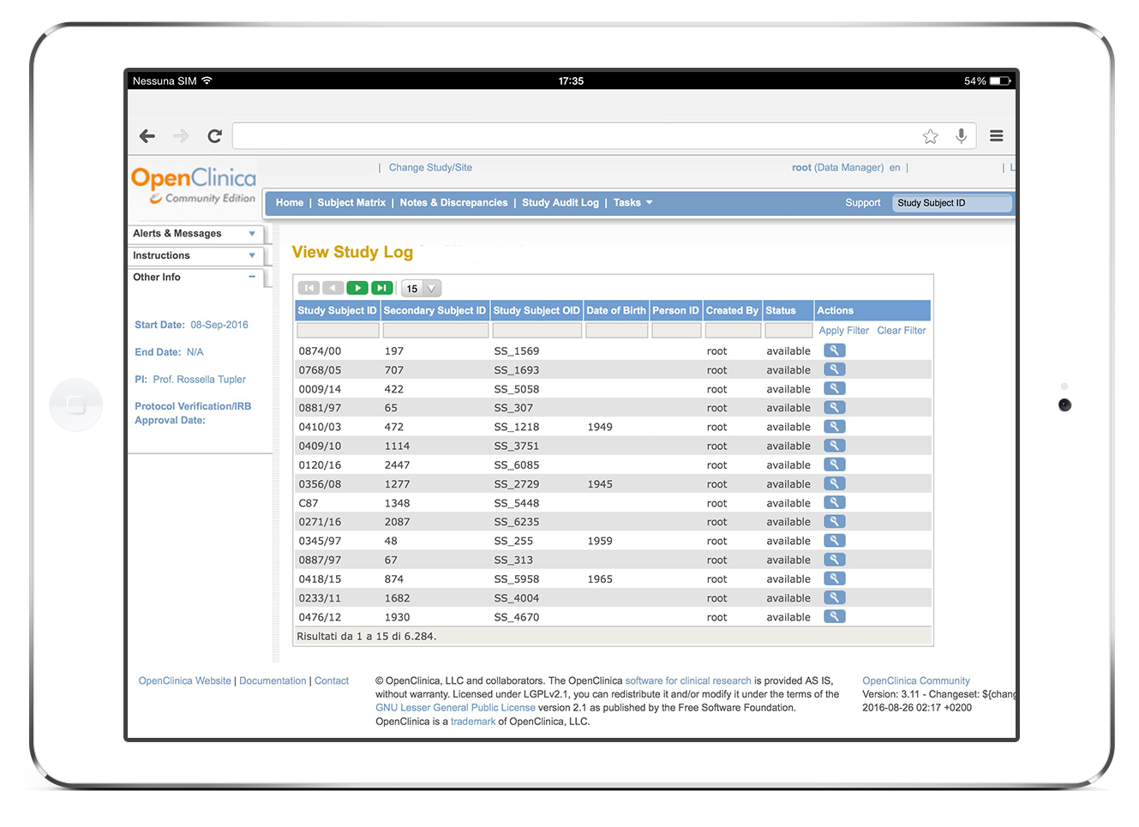The height and width of the screenshot is (827, 1139).
Task: Apply the column filter settings
Action: click(x=843, y=330)
